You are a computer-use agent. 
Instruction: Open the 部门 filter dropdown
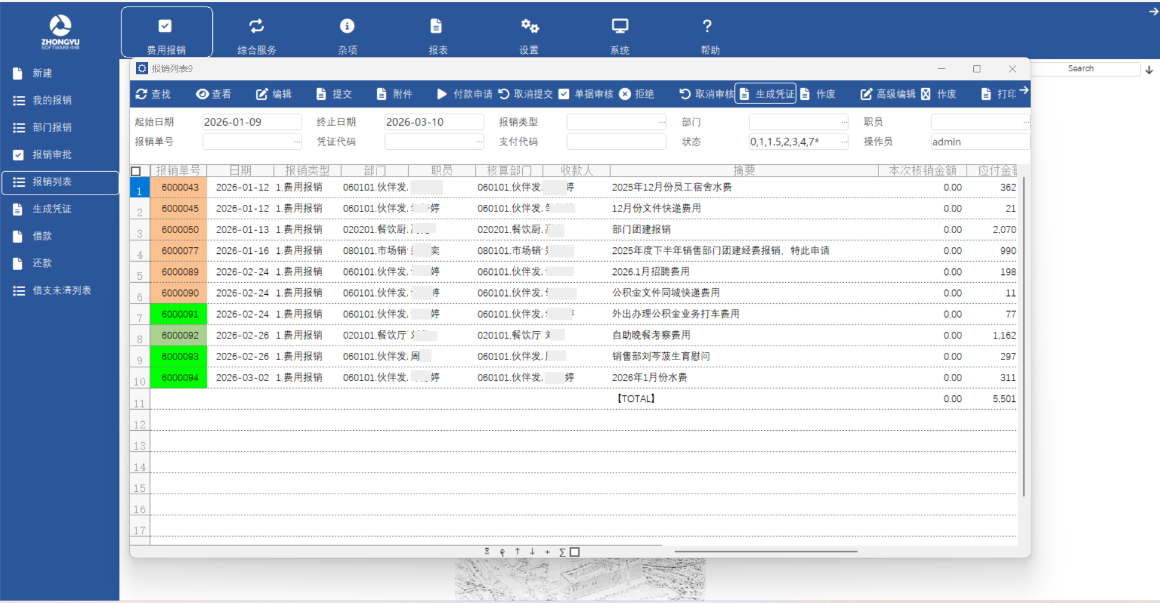click(x=844, y=122)
